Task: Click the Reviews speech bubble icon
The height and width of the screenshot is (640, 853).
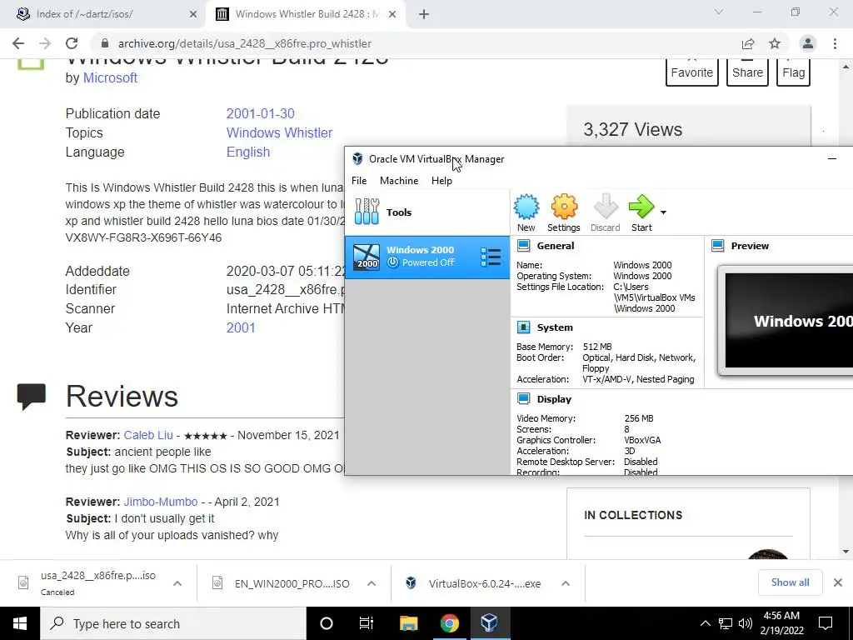Action: pos(32,396)
